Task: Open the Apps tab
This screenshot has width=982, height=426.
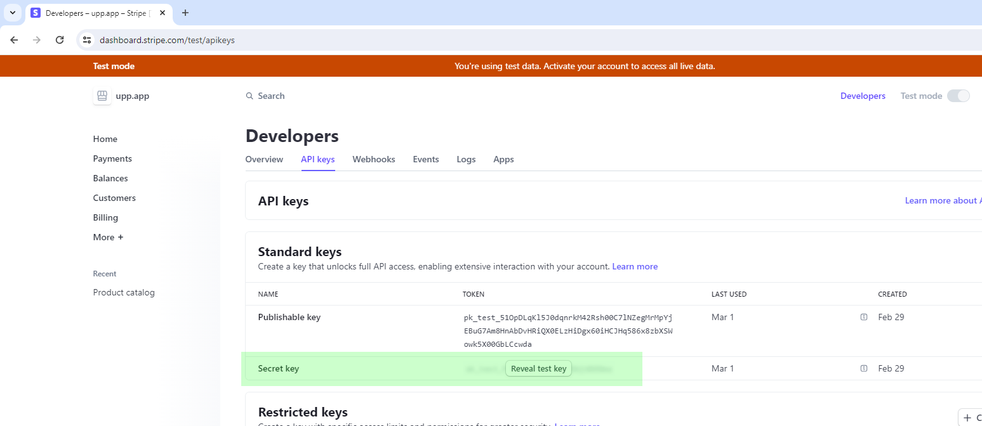Action: (503, 159)
